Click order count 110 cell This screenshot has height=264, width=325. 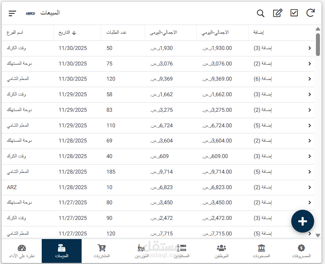click(111, 125)
